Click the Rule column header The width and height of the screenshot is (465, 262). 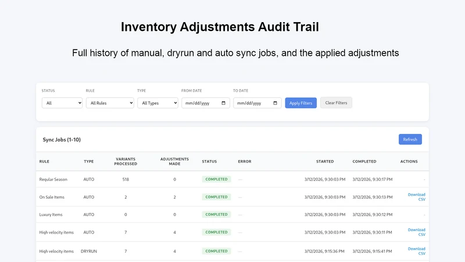coord(44,162)
